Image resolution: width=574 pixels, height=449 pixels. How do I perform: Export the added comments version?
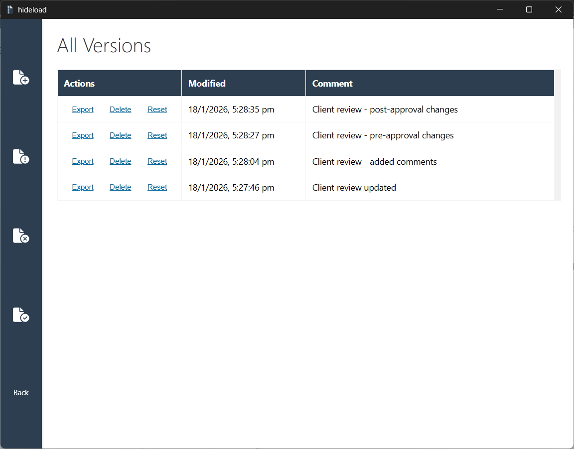83,161
